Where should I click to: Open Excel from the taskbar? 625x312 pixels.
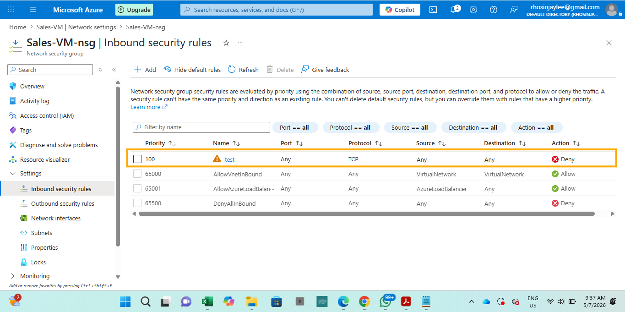[207, 301]
